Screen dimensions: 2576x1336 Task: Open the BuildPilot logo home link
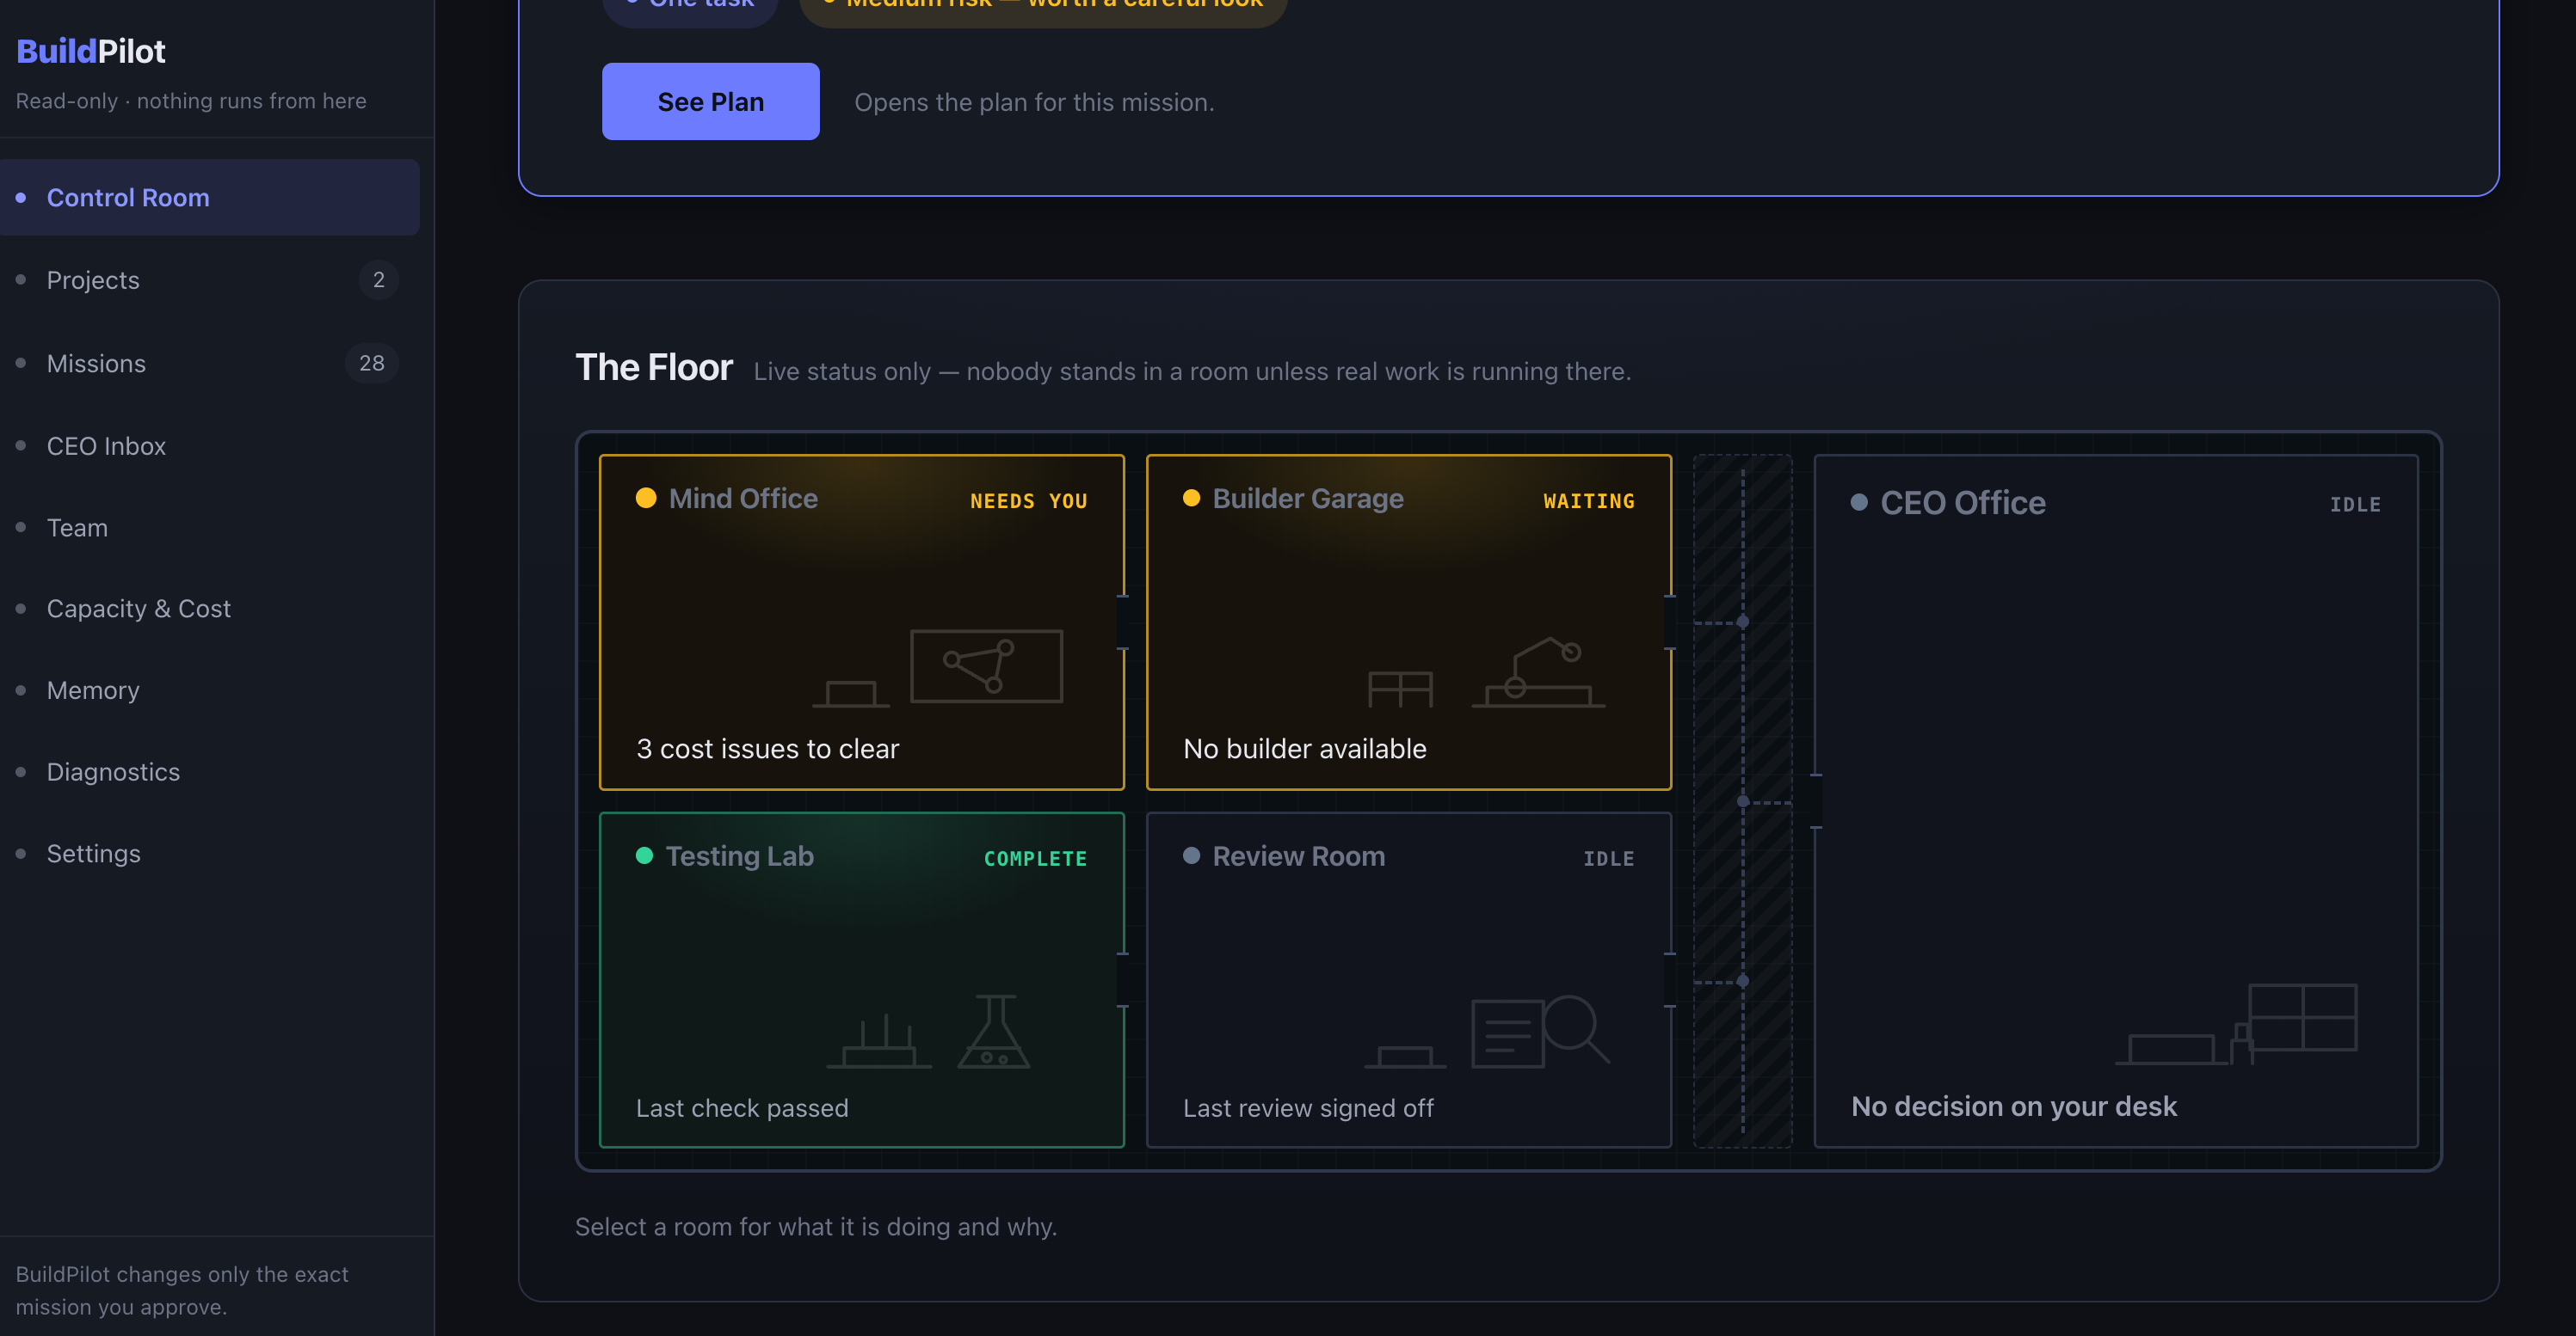pos(91,51)
